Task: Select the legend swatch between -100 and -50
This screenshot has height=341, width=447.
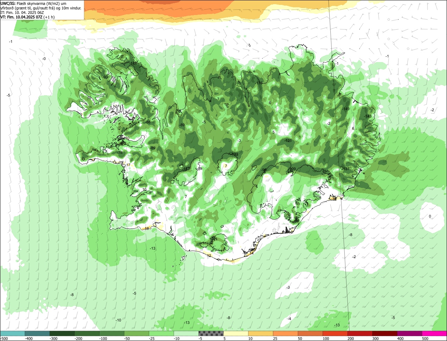Action: [112, 333]
